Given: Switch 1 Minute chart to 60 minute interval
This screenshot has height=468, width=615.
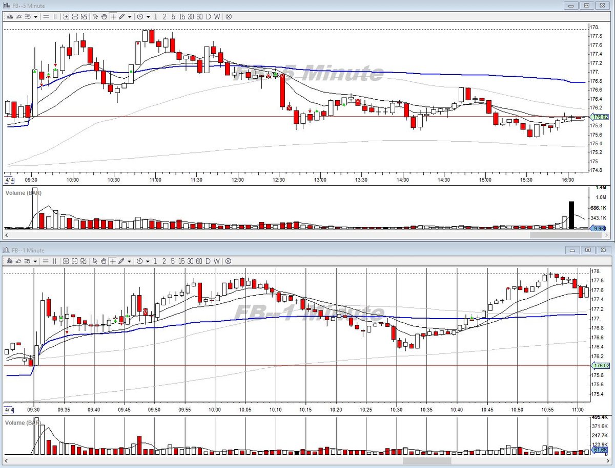Looking at the screenshot, I should point(199,260).
